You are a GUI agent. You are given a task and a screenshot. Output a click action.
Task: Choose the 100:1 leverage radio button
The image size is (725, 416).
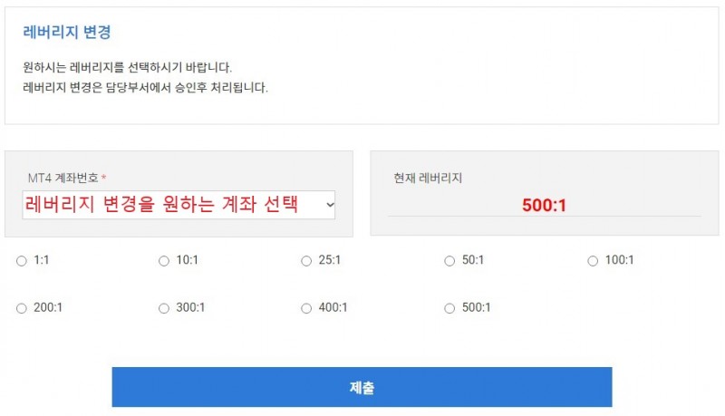[593, 261]
